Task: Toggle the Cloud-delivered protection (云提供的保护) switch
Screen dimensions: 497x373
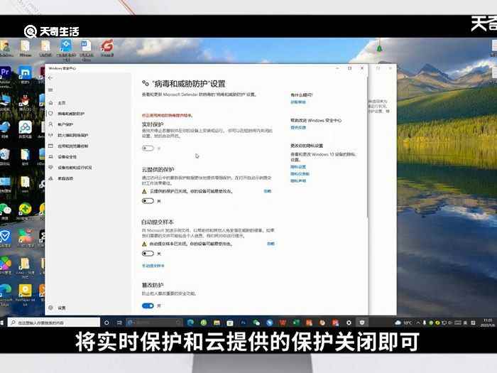Action: (148, 201)
